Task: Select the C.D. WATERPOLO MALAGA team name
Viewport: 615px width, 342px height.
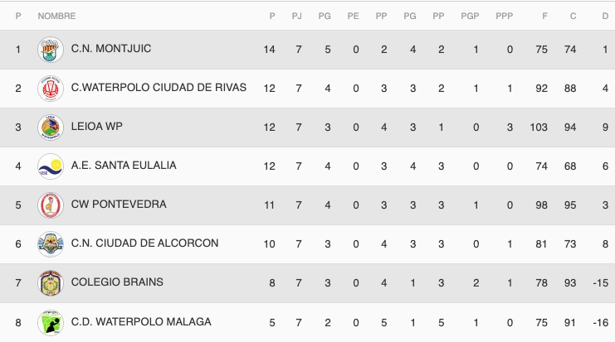Action: point(141,321)
